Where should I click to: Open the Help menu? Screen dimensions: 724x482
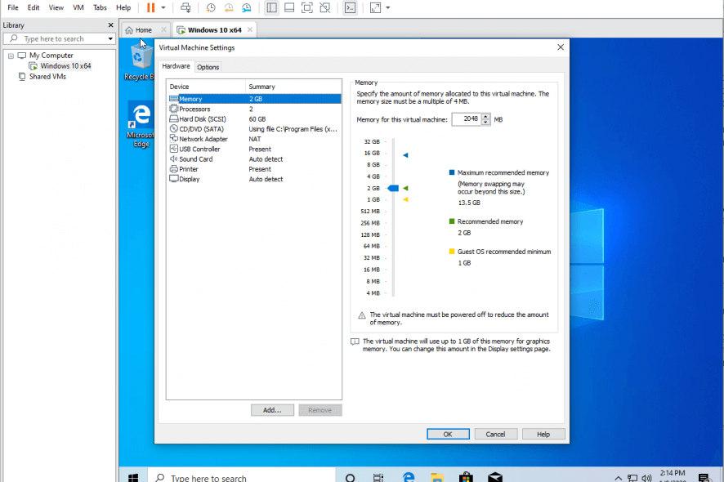coord(123,7)
